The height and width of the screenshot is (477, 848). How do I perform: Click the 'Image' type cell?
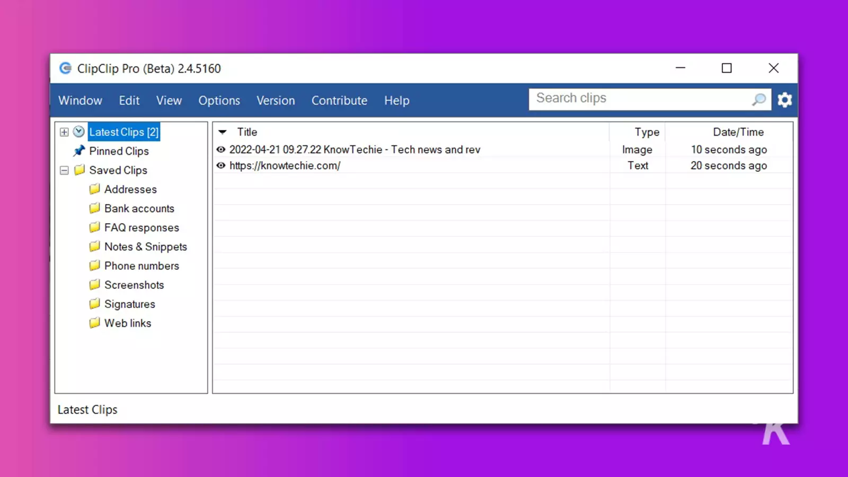click(x=637, y=149)
